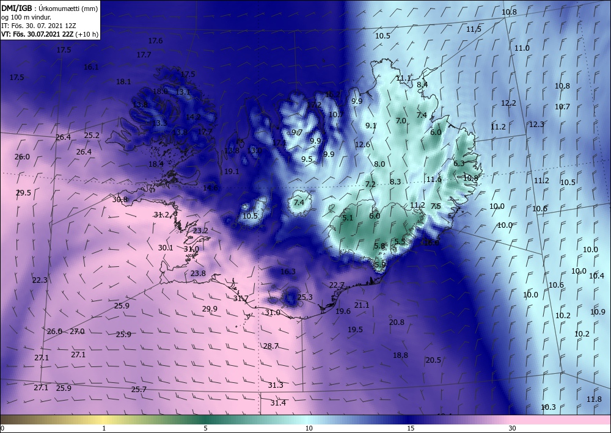
Task: Click the map value 6.3
Action: (x=459, y=163)
